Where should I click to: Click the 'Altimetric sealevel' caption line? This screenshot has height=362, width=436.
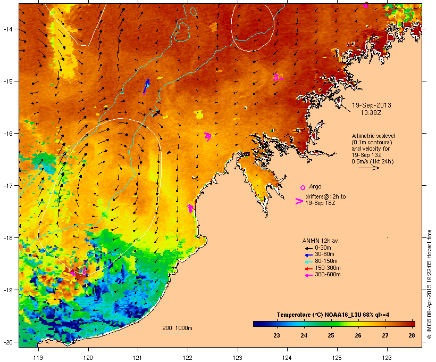click(373, 136)
